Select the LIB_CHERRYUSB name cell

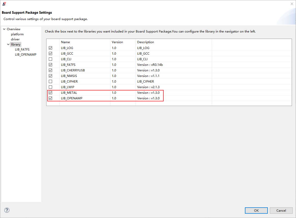coord(85,70)
